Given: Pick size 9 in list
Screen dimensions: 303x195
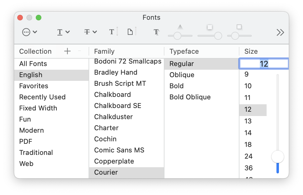Looking at the screenshot, I should pyautogui.click(x=253, y=74).
